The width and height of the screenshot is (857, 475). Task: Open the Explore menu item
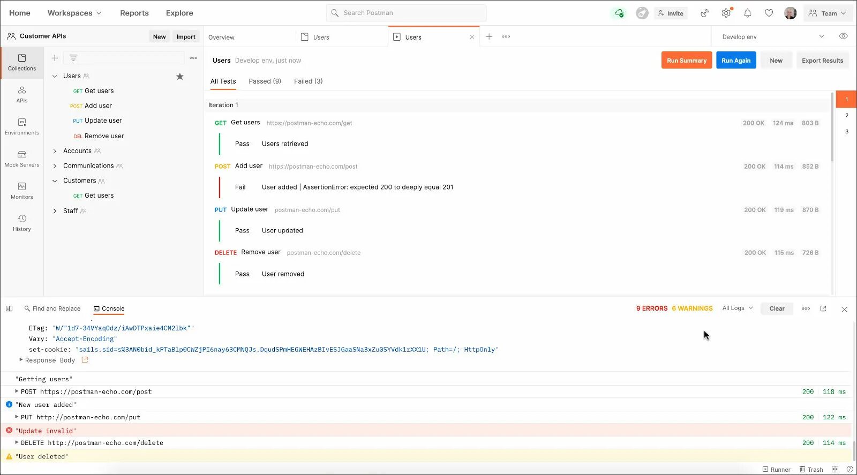(x=179, y=13)
